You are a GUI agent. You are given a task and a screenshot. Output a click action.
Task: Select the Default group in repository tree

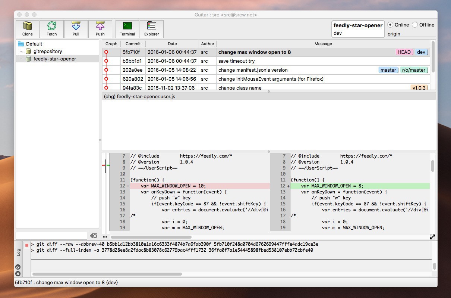34,44
